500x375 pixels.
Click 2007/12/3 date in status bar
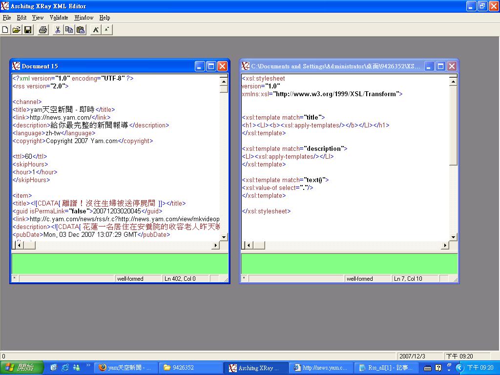pos(412,356)
